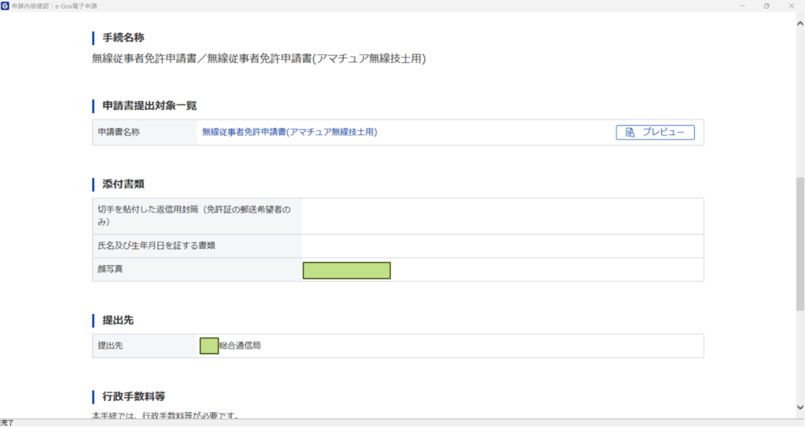
Task: Select the 切手を貼付した返信用封筒 row label
Action: click(x=193, y=216)
